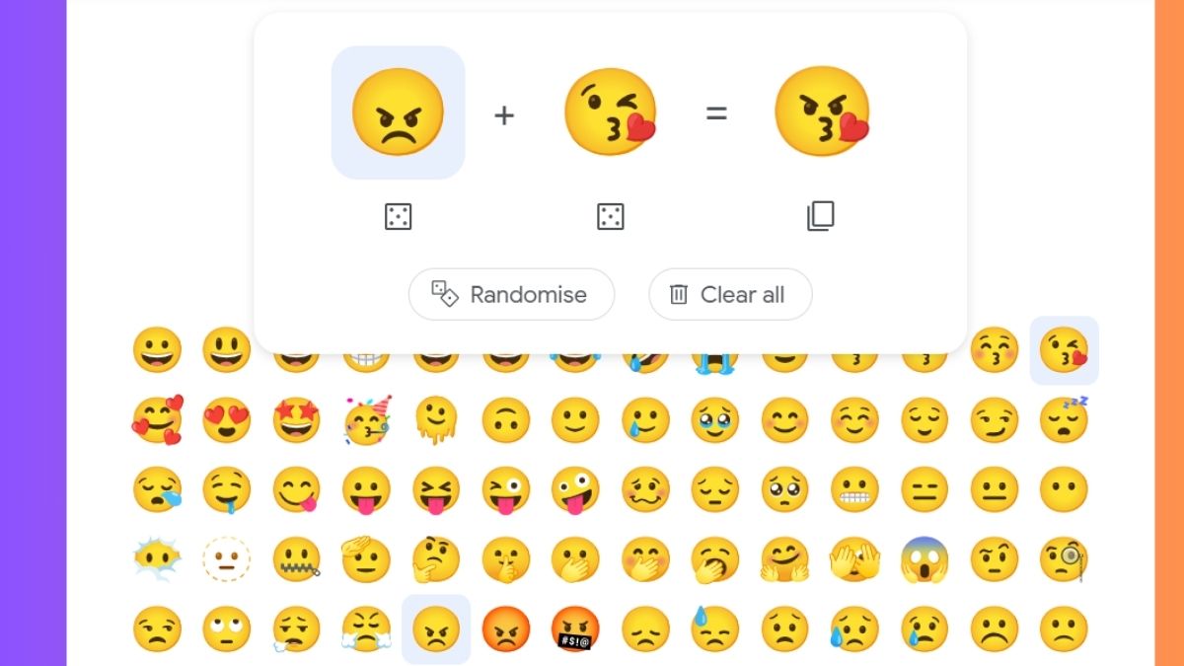Select the cursing symbols-over-mouth emoji
The width and height of the screenshot is (1184, 666).
point(575,629)
